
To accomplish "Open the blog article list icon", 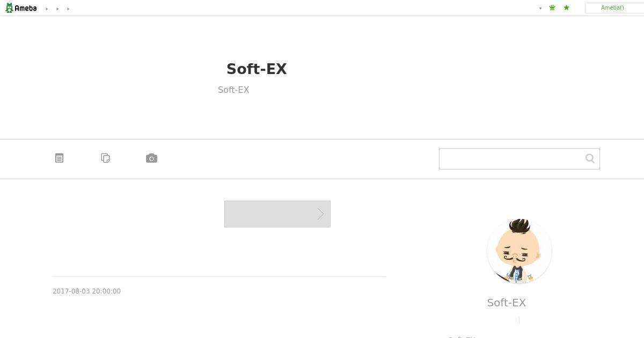I will tap(60, 158).
